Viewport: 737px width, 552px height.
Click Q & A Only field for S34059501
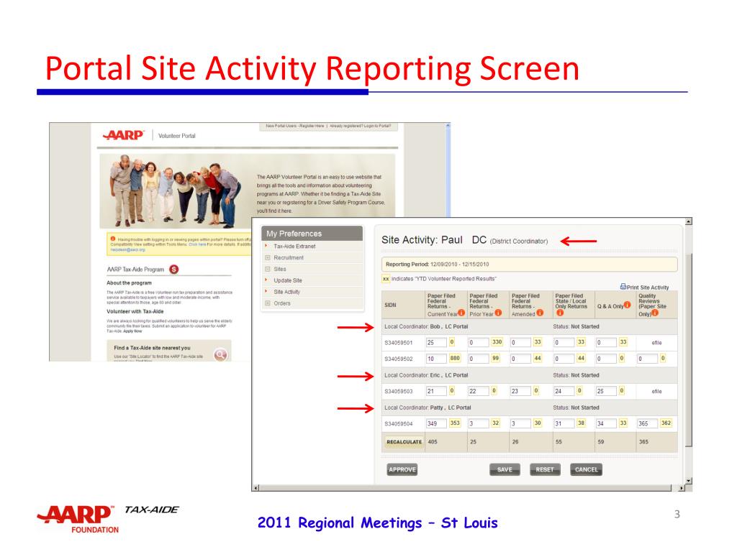606,342
